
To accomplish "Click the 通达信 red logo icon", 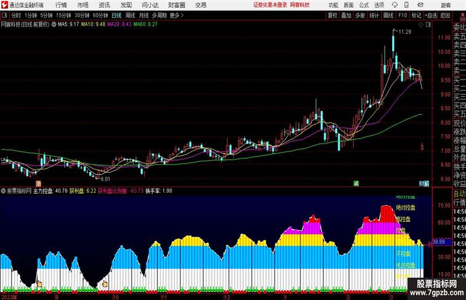I will 4,5.
